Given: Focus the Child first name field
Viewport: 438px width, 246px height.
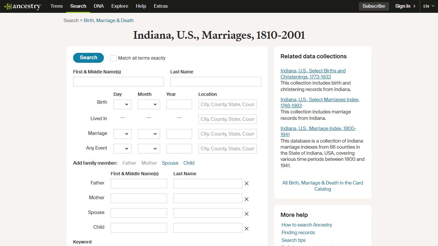Looking at the screenshot, I should tap(139, 228).
